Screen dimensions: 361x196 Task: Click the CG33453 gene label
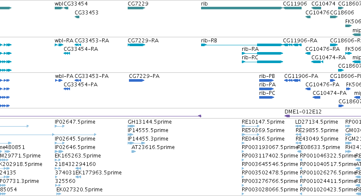pos(87,12)
